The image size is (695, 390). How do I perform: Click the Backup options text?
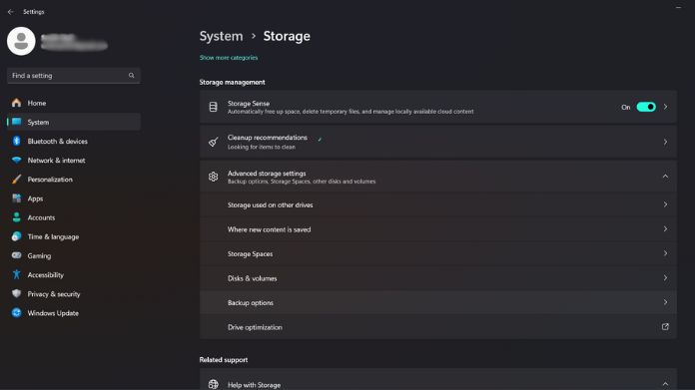pyautogui.click(x=251, y=303)
